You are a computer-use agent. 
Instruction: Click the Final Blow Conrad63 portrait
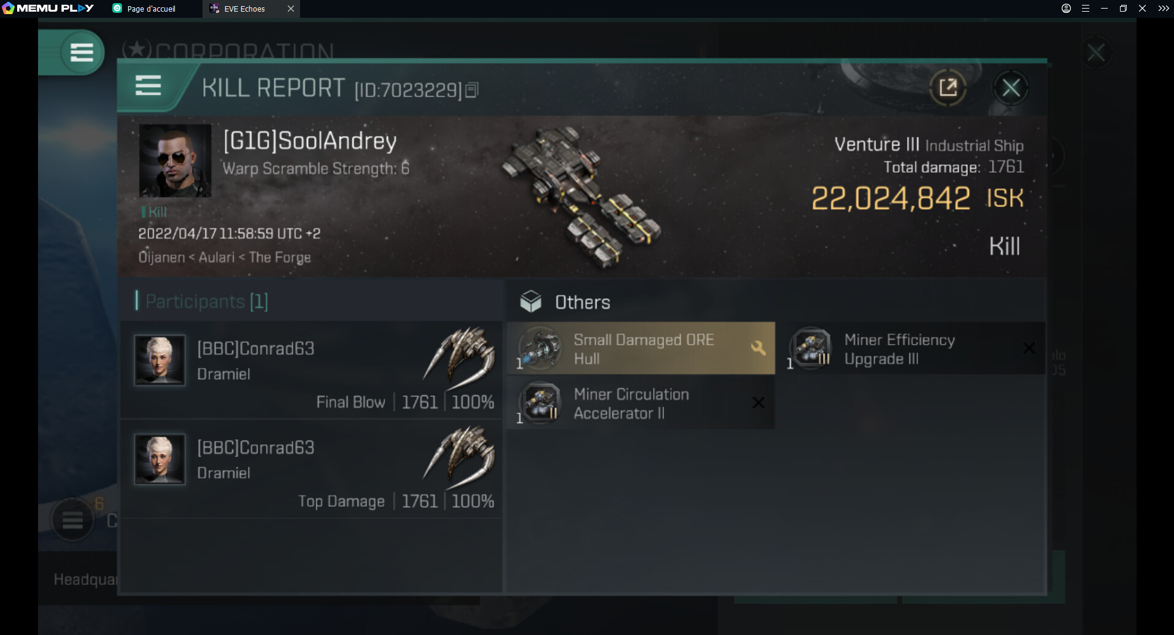tap(160, 360)
